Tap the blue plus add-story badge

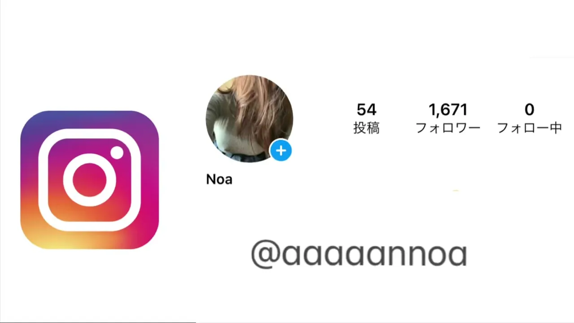coord(281,151)
